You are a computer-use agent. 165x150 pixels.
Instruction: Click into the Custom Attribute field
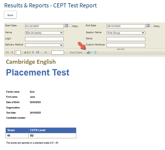pos(126,45)
